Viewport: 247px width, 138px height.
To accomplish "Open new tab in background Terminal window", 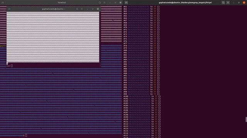I will (x=3, y=3).
